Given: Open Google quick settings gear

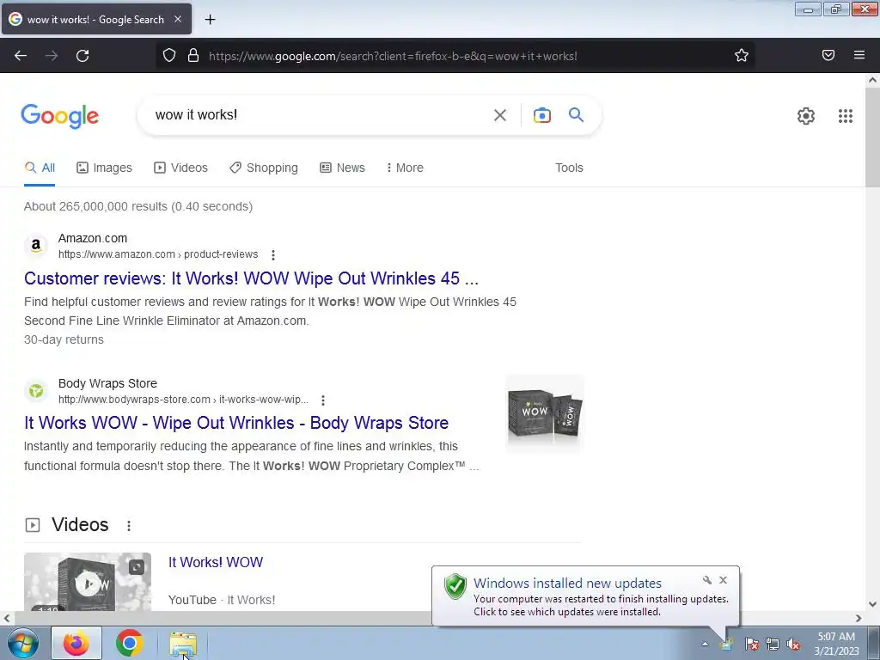Looking at the screenshot, I should point(806,116).
